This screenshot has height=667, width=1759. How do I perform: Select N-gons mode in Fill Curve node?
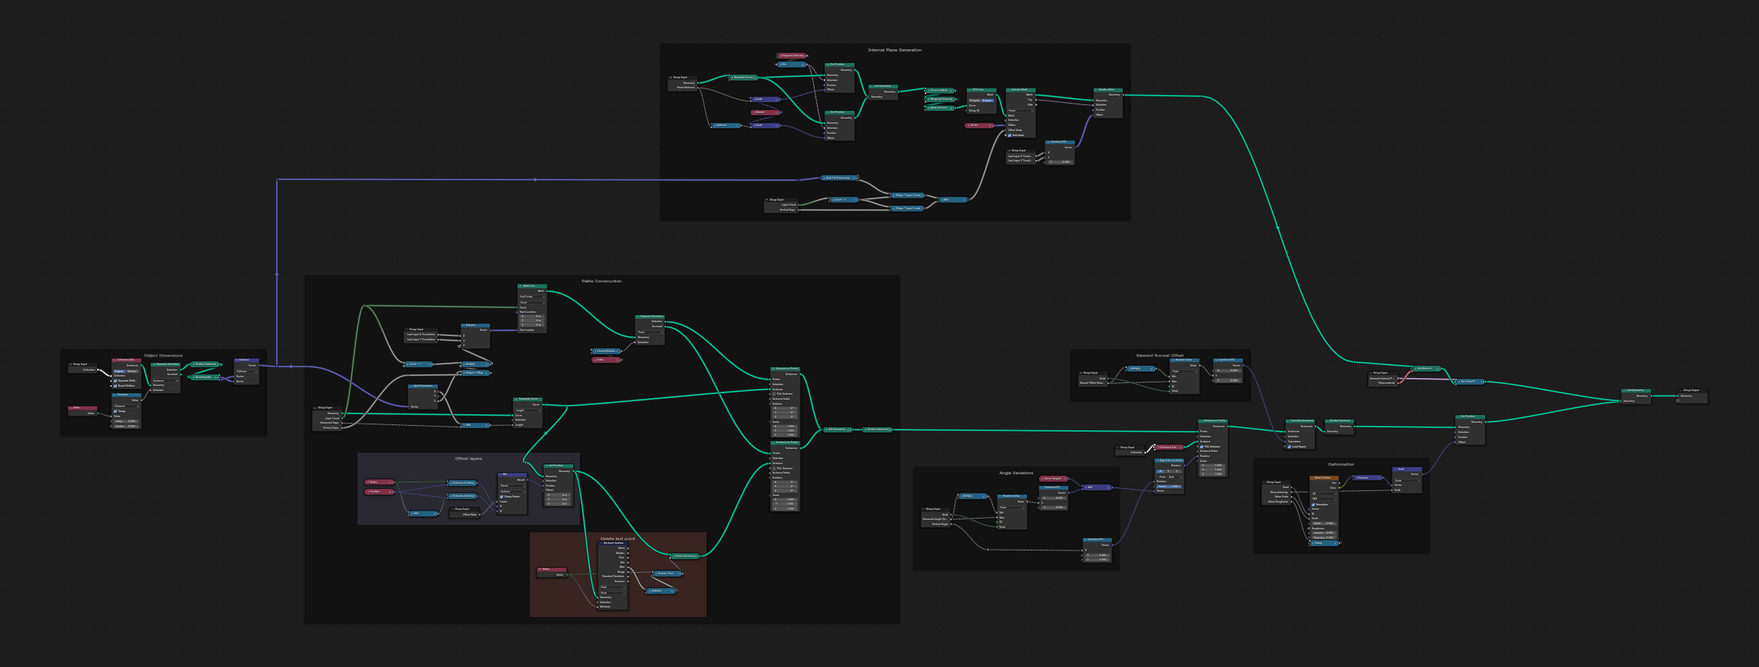pos(987,101)
